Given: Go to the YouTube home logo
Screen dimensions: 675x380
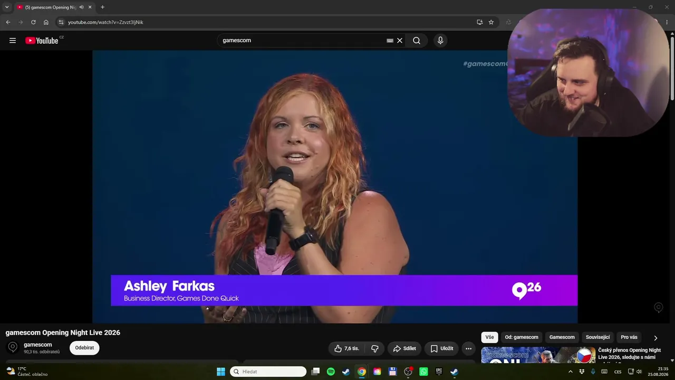Looking at the screenshot, I should [x=42, y=41].
